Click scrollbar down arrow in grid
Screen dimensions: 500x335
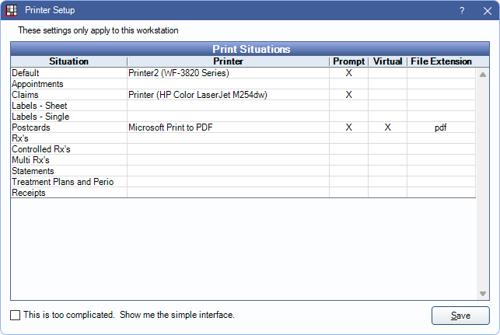[x=482, y=294]
